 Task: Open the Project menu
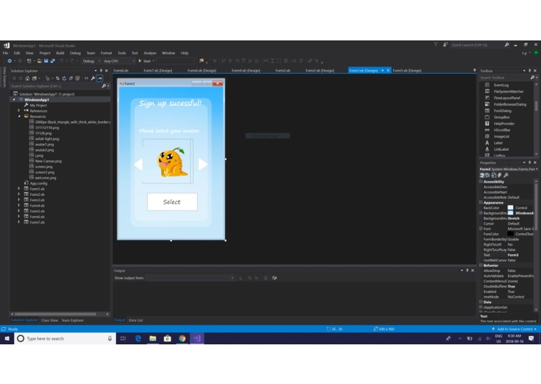(x=45, y=53)
